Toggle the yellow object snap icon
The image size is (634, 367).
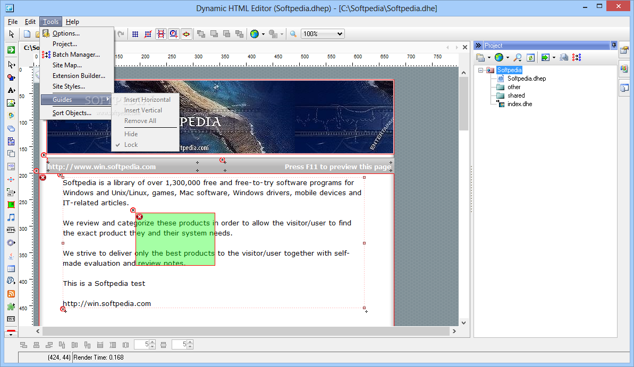(187, 34)
